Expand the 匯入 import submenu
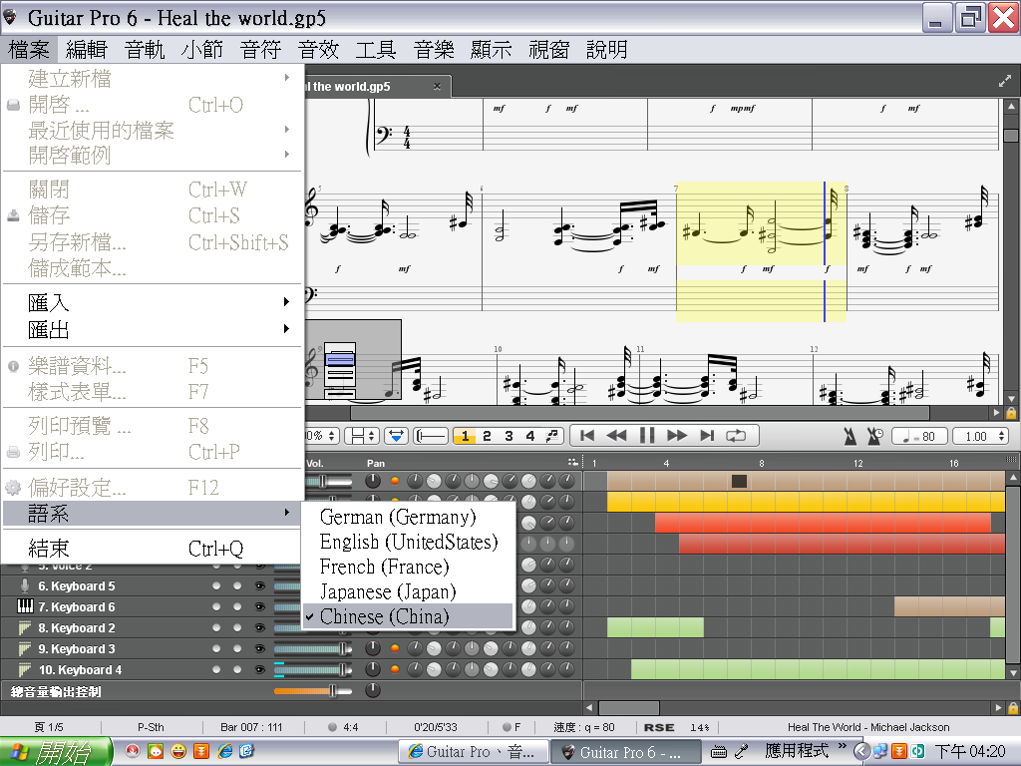 click(153, 302)
